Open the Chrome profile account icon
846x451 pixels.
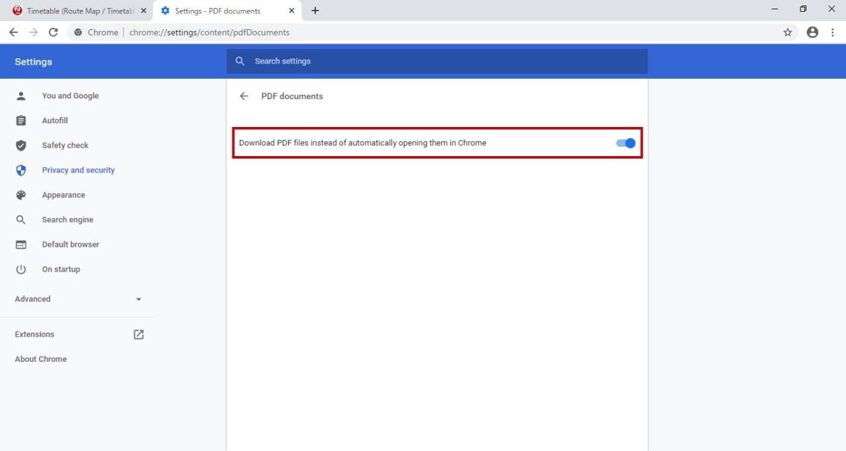[812, 32]
